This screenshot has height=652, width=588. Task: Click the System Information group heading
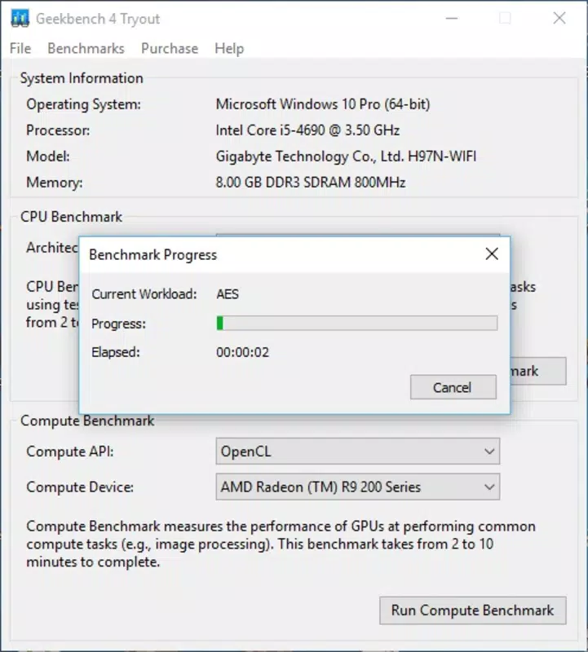coord(82,78)
